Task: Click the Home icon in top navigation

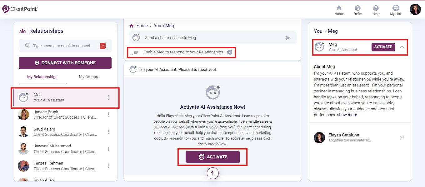Action: pyautogui.click(x=339, y=9)
